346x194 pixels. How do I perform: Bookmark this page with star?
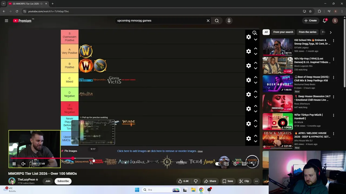310,11
